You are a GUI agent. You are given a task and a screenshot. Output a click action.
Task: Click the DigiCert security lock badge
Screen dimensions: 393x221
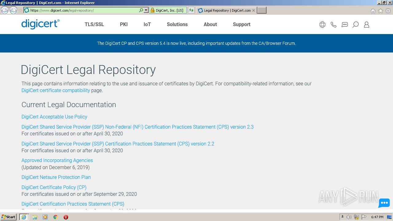click(x=168, y=10)
